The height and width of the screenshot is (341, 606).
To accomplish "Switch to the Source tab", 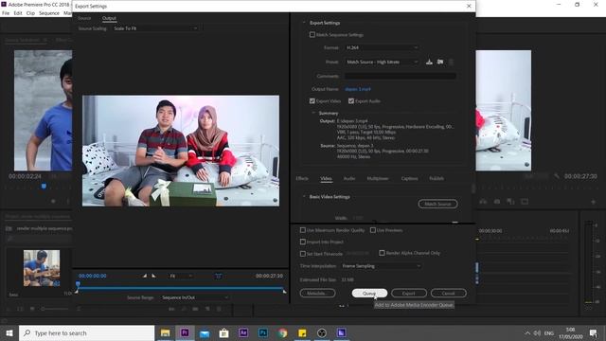I will [x=84, y=18].
